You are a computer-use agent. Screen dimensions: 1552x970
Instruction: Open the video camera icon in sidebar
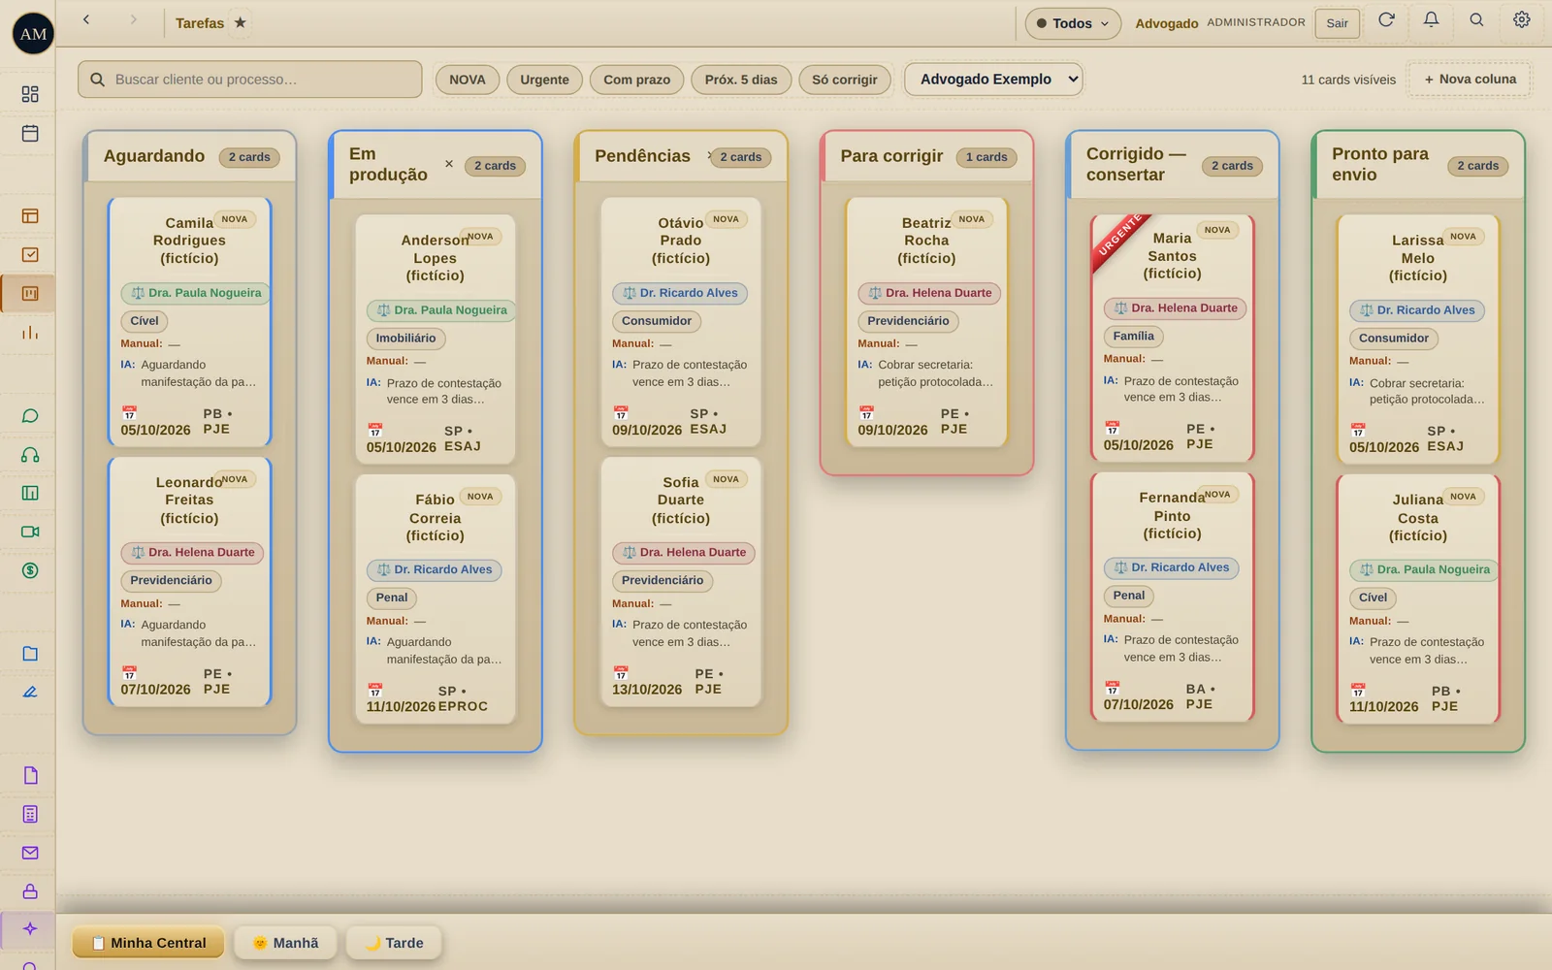click(x=30, y=532)
